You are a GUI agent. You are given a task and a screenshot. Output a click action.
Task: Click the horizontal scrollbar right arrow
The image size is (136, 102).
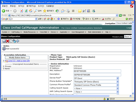pos(130,96)
